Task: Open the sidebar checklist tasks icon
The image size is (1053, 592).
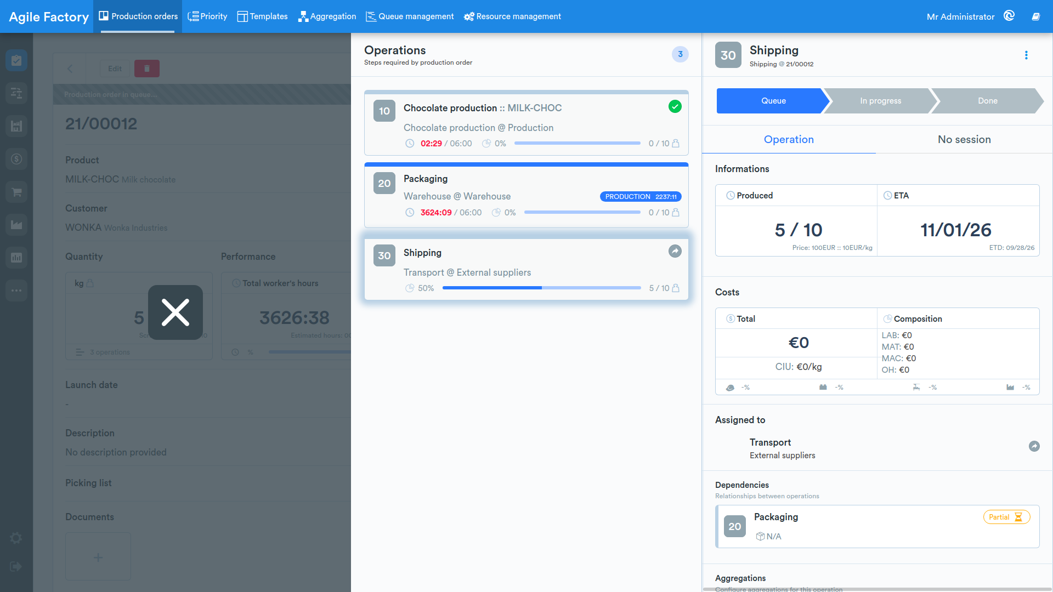Action: 16,60
